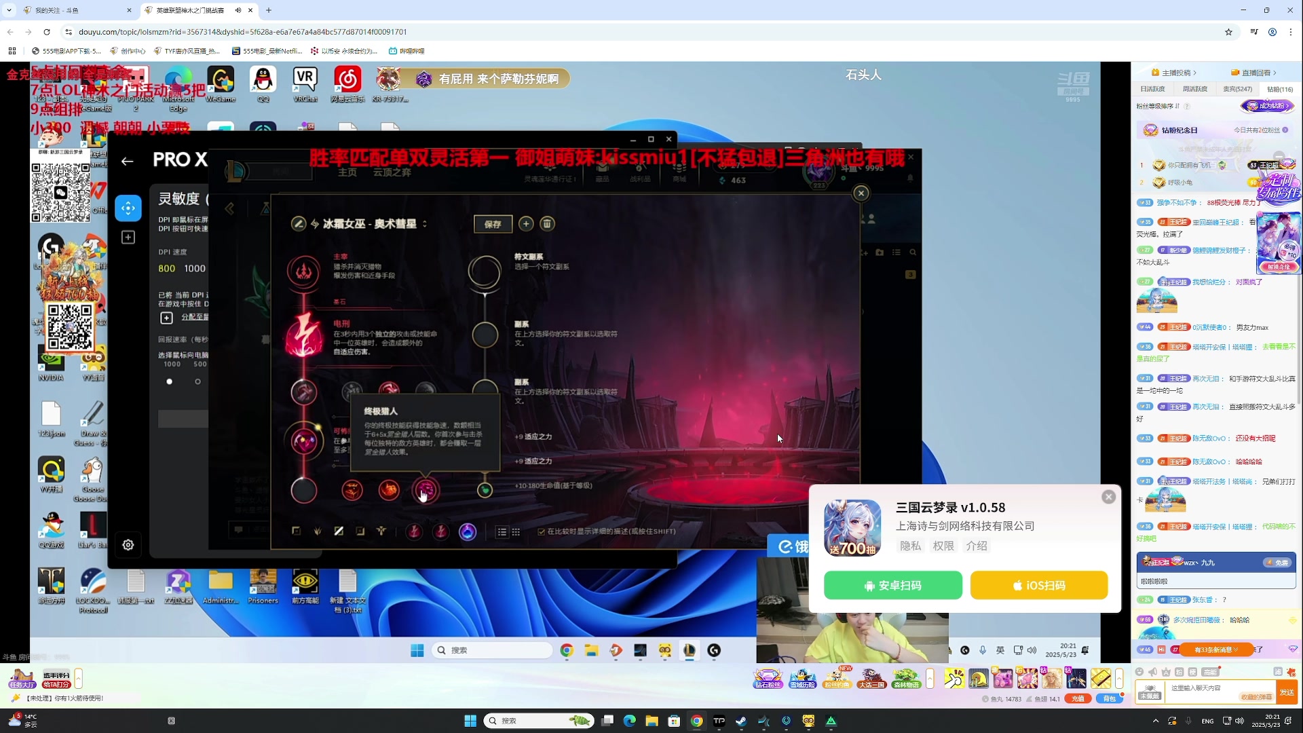Click the plus box icon in PRO X sidebar

[x=128, y=238]
